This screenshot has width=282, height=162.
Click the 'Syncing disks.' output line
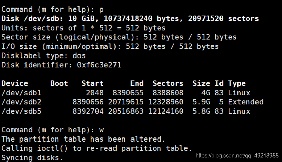32,158
